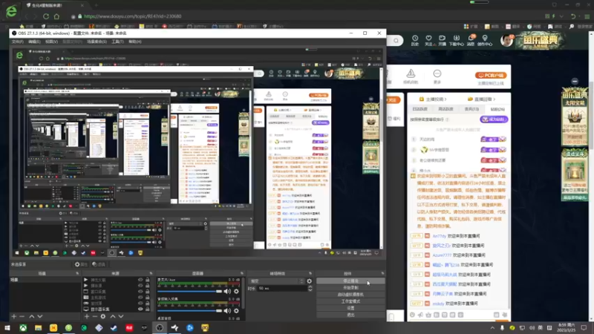Open the 文件(F) menu in OBS

tap(17, 42)
